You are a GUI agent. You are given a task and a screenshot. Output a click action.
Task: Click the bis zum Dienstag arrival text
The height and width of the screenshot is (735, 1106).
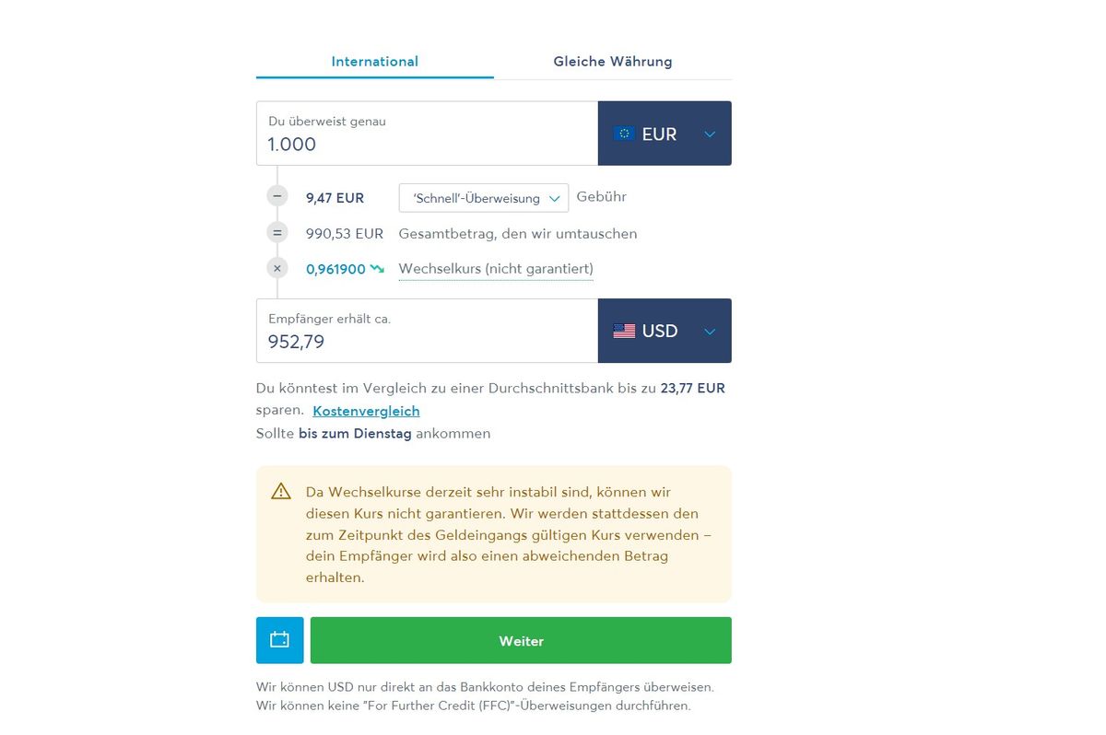tap(354, 433)
